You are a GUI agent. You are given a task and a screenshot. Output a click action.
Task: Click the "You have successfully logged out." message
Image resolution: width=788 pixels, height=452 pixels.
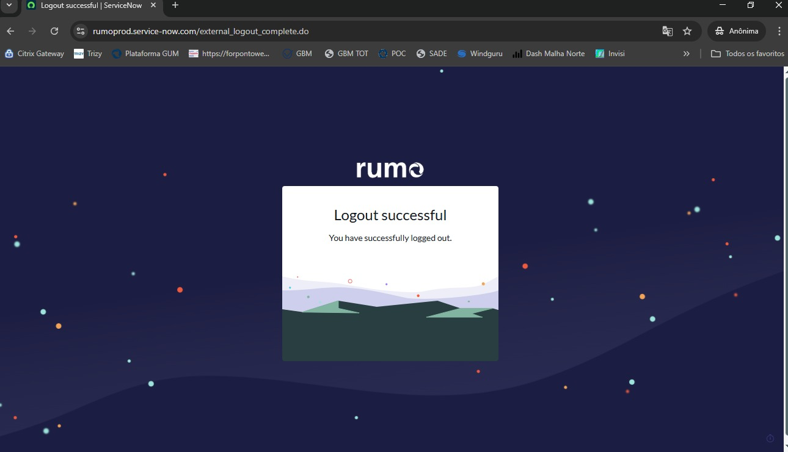[x=390, y=238]
